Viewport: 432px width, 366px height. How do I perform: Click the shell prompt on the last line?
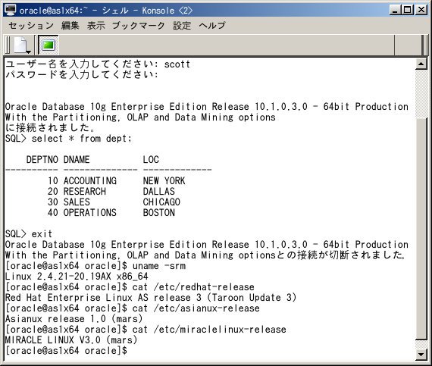[x=66, y=351]
